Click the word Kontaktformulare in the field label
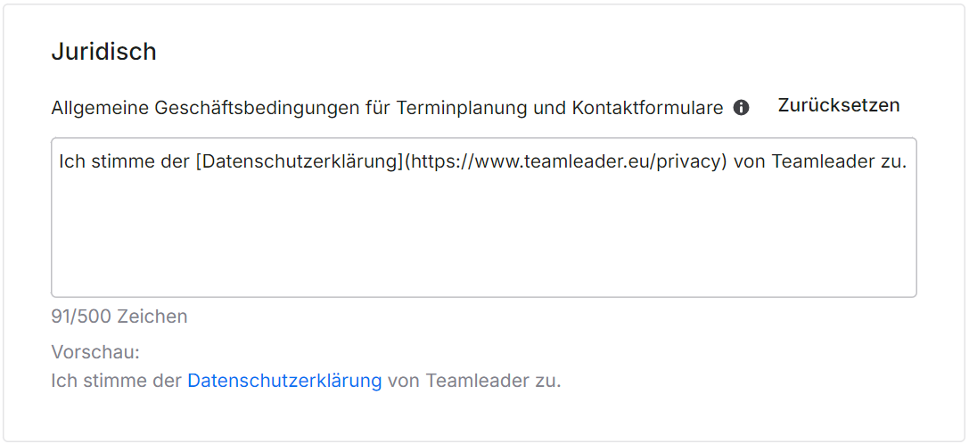This screenshot has height=444, width=969. pyautogui.click(x=648, y=108)
